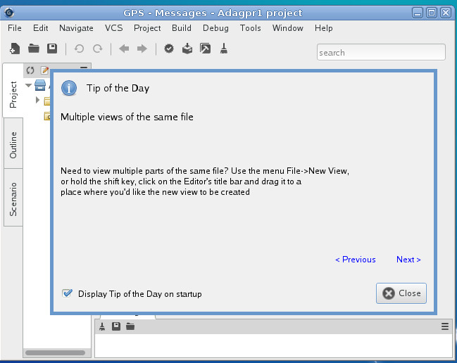
Task: Click the Check syntax gear icon
Action: (x=169, y=49)
